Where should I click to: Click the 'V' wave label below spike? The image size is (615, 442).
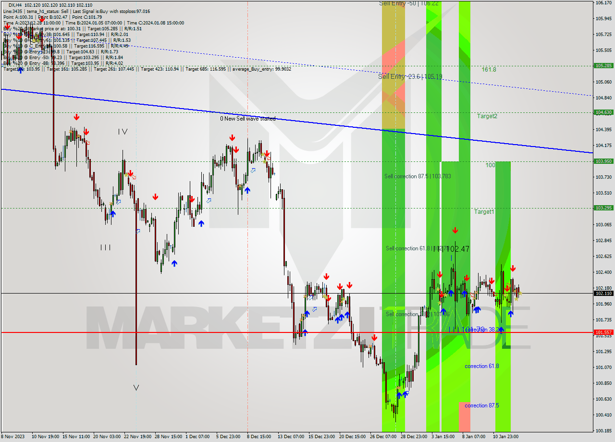[136, 388]
